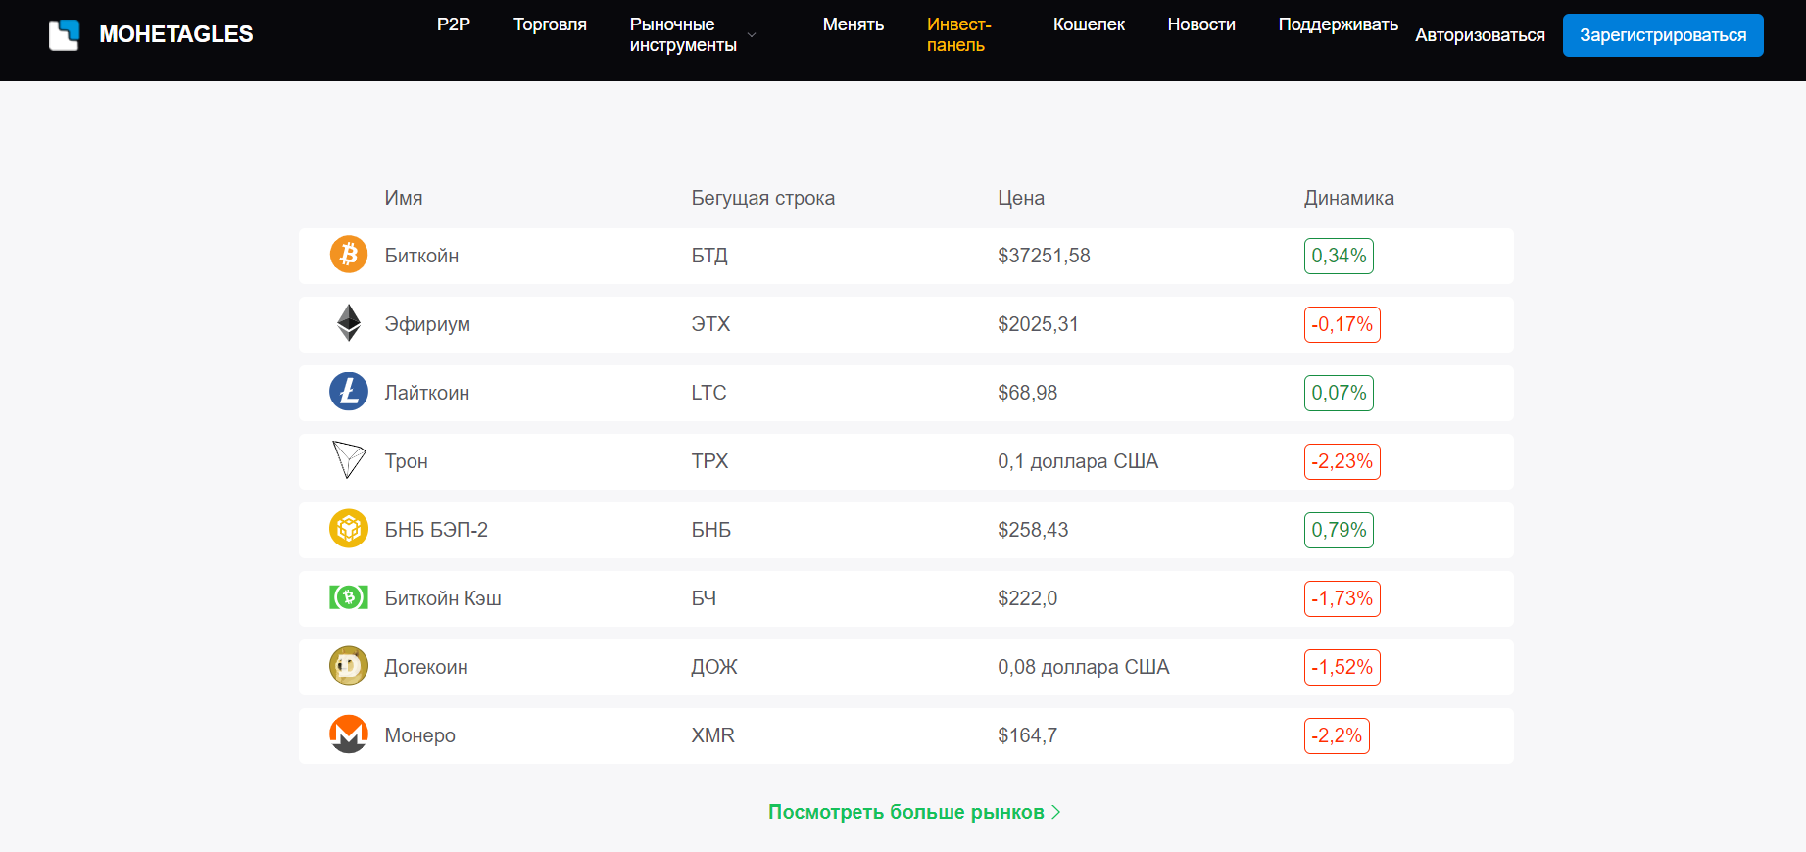Click the -1,73% change badge
Viewport: 1806px width, 852px height.
click(x=1342, y=598)
